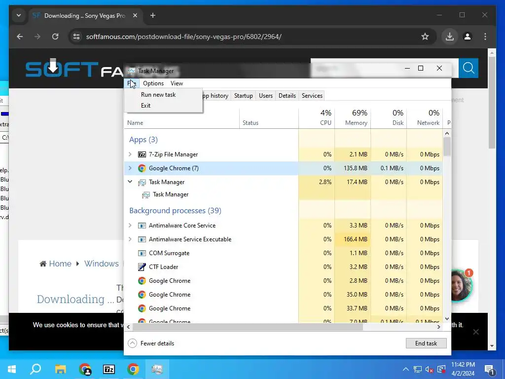Click the COM Surrogate process icon
The image size is (505, 379).
tap(142, 253)
